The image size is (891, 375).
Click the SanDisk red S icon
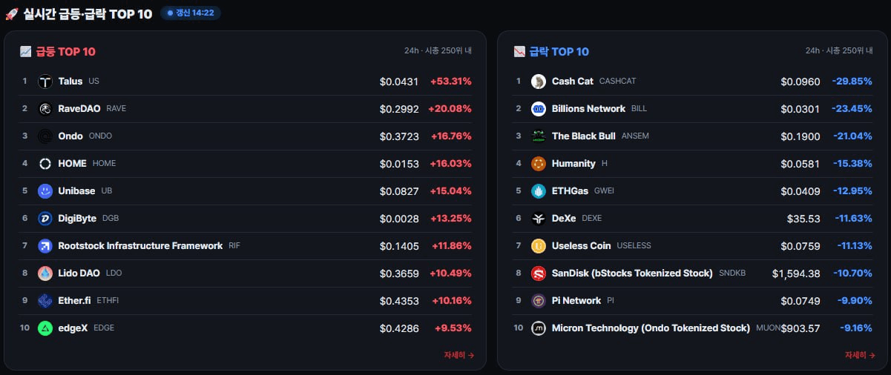[x=539, y=273]
